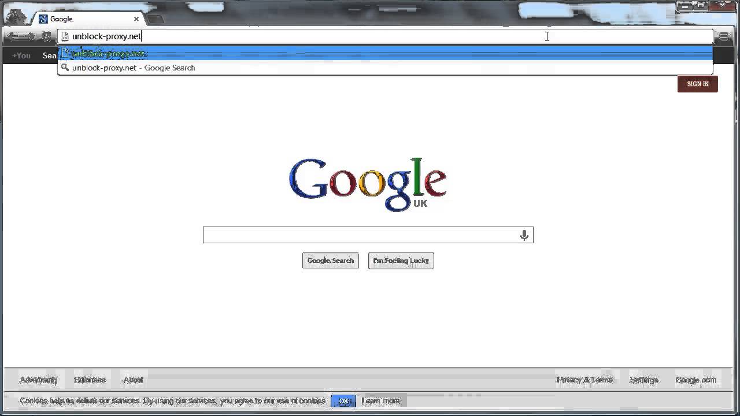Screen dimensions: 740x416
Task: Open a new tab with the new-tab button
Action: pyautogui.click(x=154, y=19)
